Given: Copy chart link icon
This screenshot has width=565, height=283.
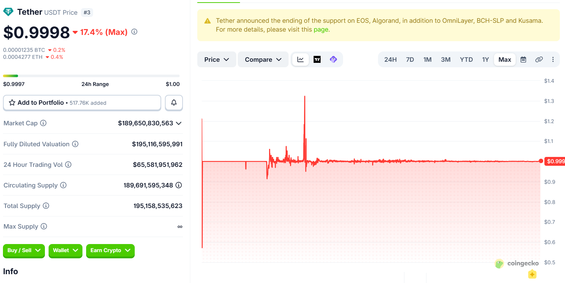Looking at the screenshot, I should pyautogui.click(x=539, y=60).
